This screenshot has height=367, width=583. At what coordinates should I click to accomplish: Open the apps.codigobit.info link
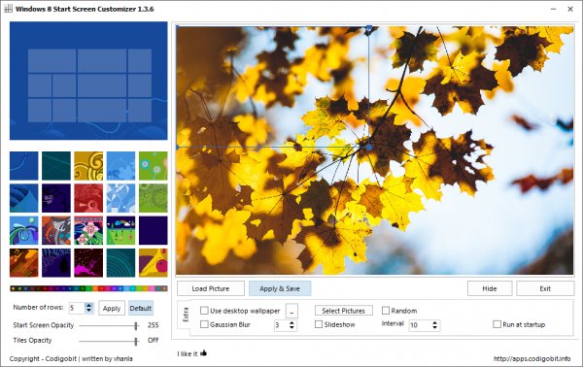point(532,358)
